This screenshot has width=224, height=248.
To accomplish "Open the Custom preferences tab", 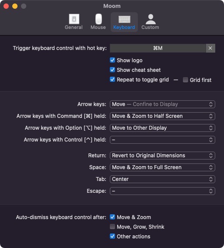I will pos(150,22).
